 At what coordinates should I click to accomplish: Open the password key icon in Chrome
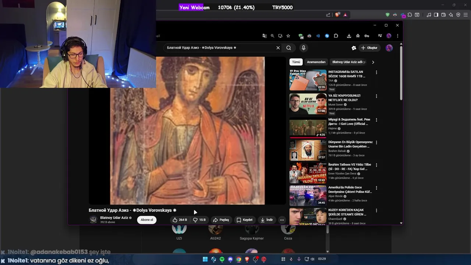366,36
